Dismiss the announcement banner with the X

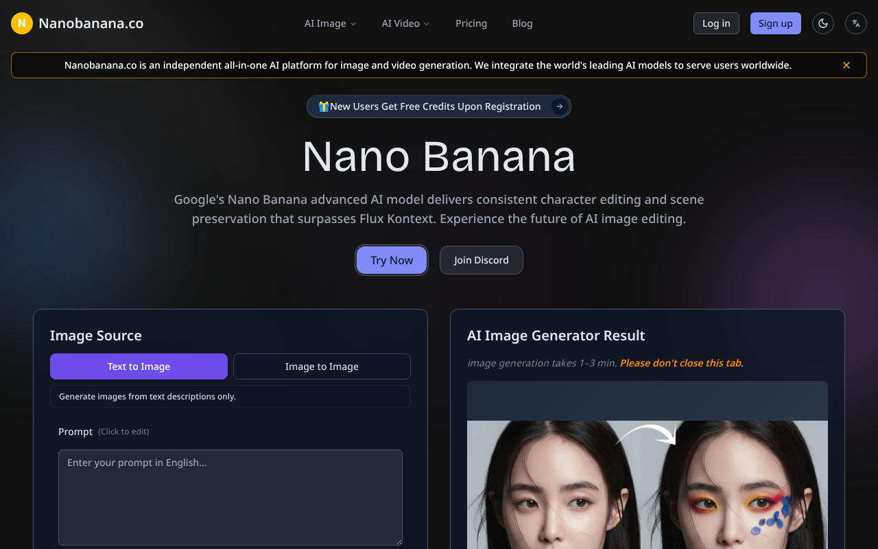point(846,65)
